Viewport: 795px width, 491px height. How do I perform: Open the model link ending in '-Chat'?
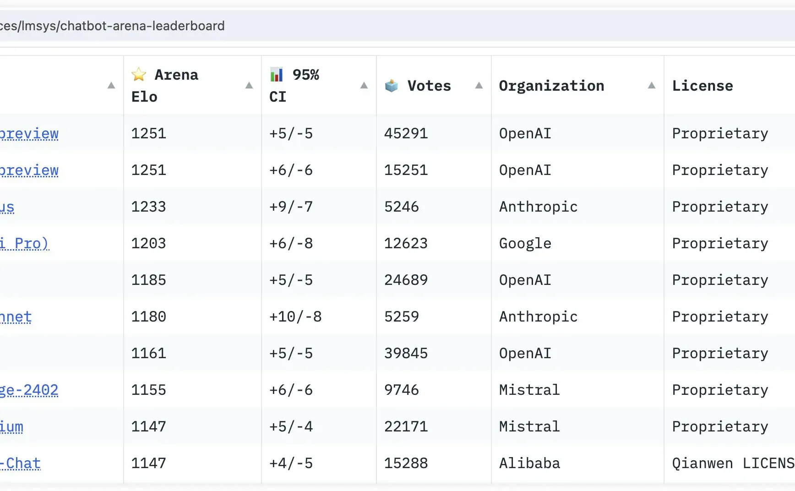click(x=20, y=464)
